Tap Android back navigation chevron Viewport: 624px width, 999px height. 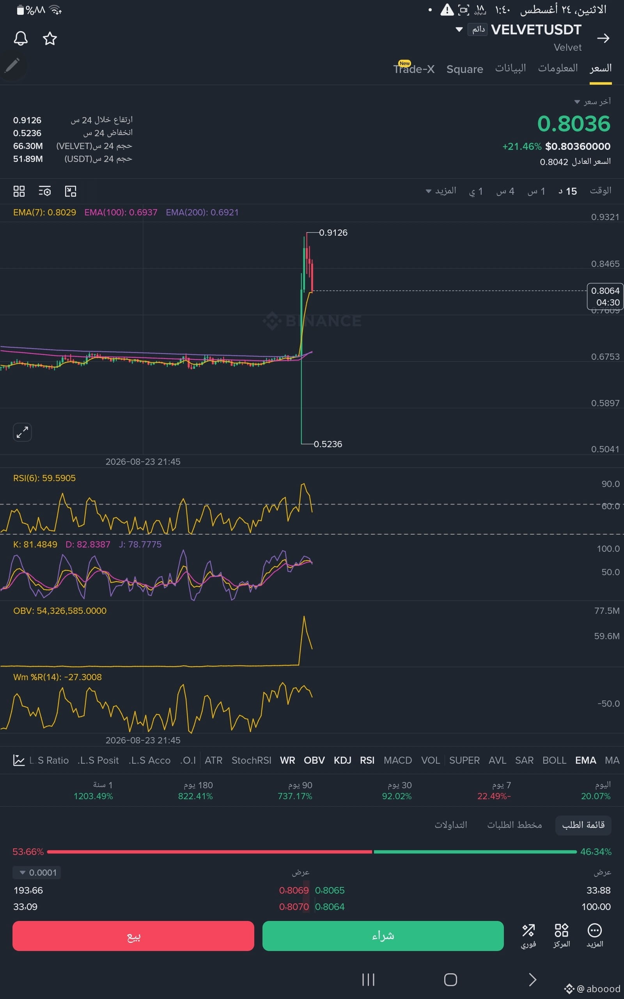532,979
